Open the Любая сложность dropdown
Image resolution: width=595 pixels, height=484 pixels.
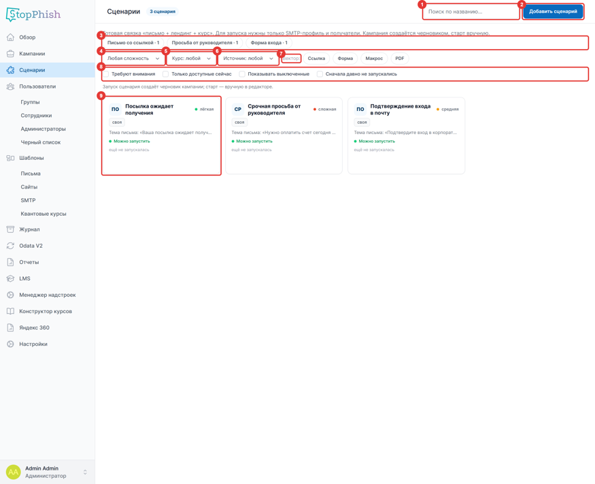[x=133, y=59]
